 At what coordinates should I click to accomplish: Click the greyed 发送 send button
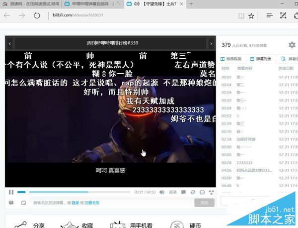coord(204,203)
